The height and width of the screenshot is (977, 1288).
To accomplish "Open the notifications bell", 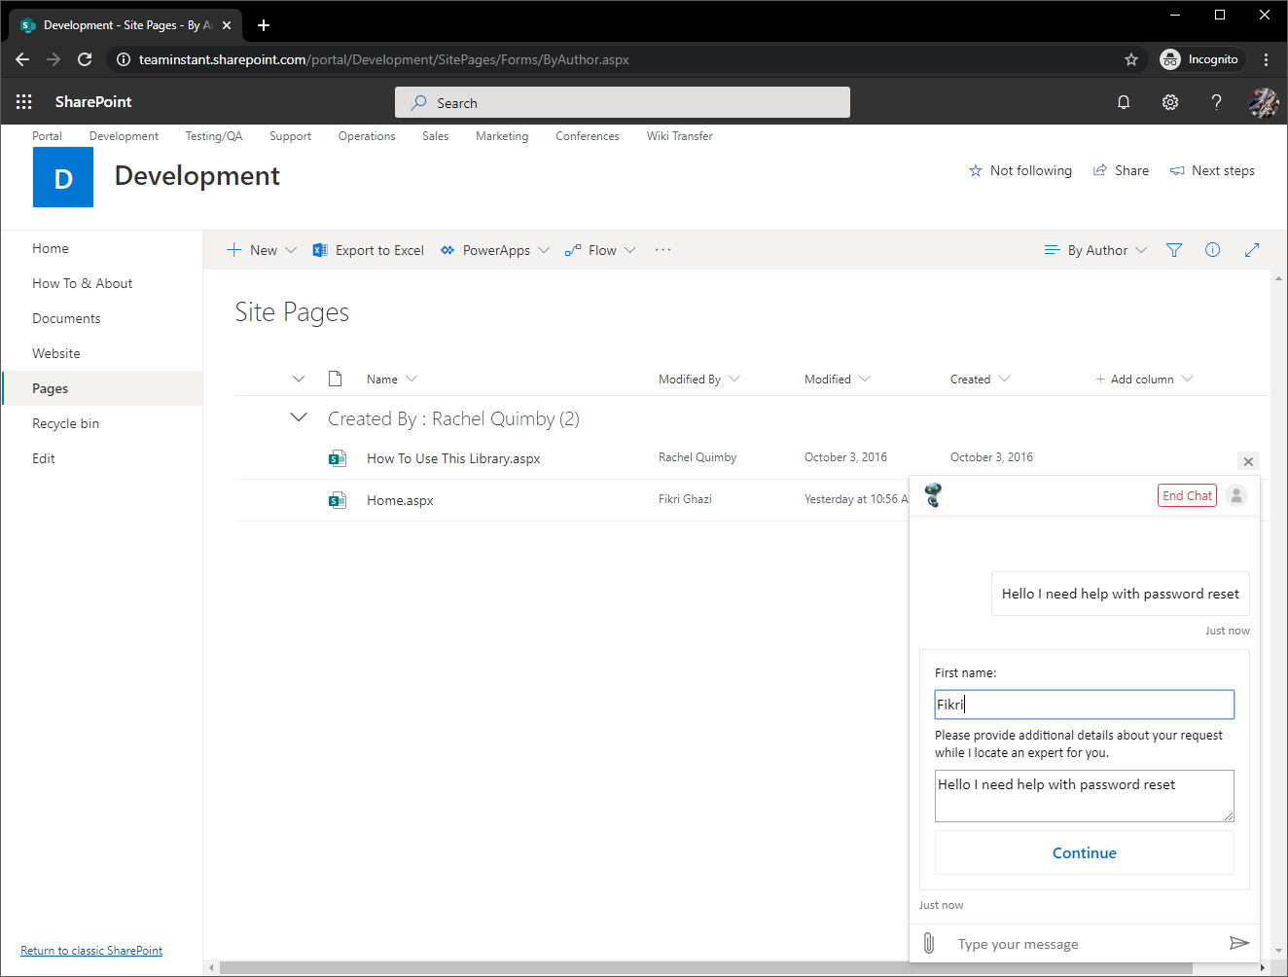I will pyautogui.click(x=1124, y=102).
